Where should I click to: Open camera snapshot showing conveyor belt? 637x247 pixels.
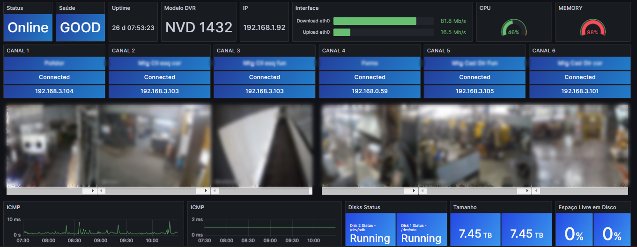coord(262,145)
